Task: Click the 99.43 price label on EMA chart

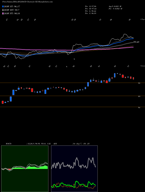Action: coord(136,42)
